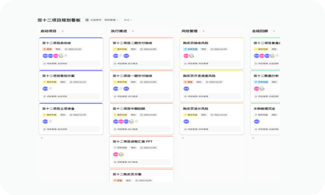The height and width of the screenshot is (195, 325).
Task: Select the 执行推进 column header
Action: (119, 31)
